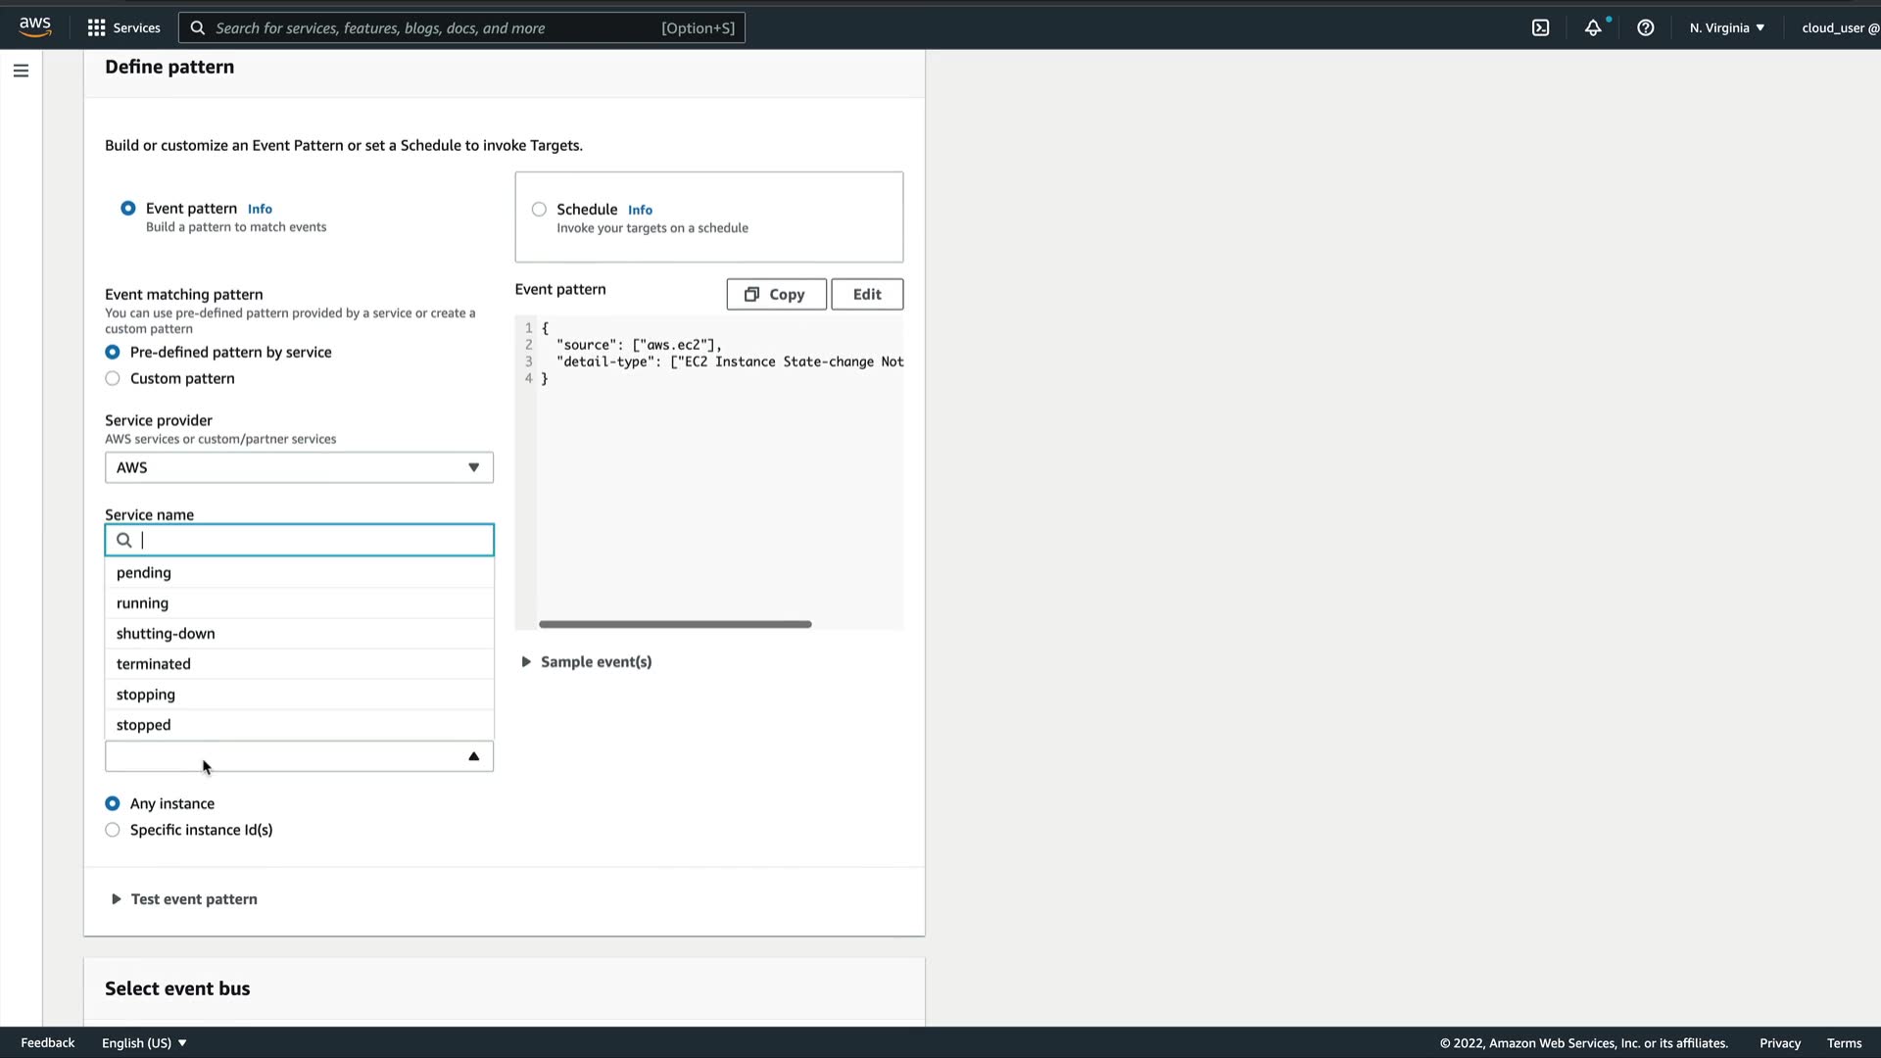Open the hamburger side navigation menu

point(21,71)
